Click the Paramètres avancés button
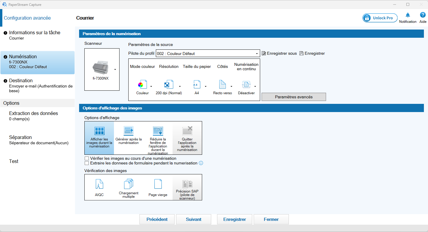Image resolution: width=428 pixels, height=232 pixels. [x=294, y=97]
